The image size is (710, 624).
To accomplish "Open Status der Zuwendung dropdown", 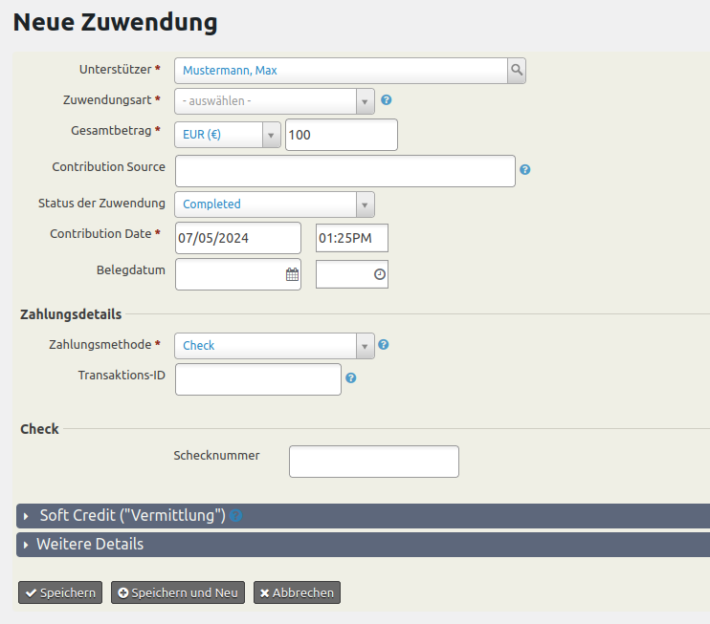I will [x=275, y=204].
